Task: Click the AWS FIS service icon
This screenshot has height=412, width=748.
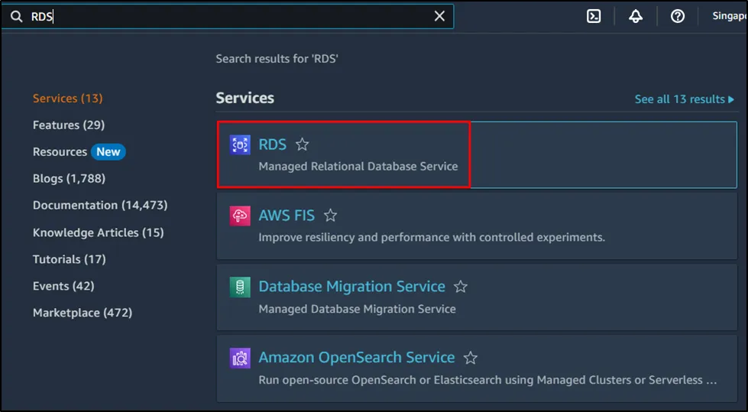Action: click(240, 216)
